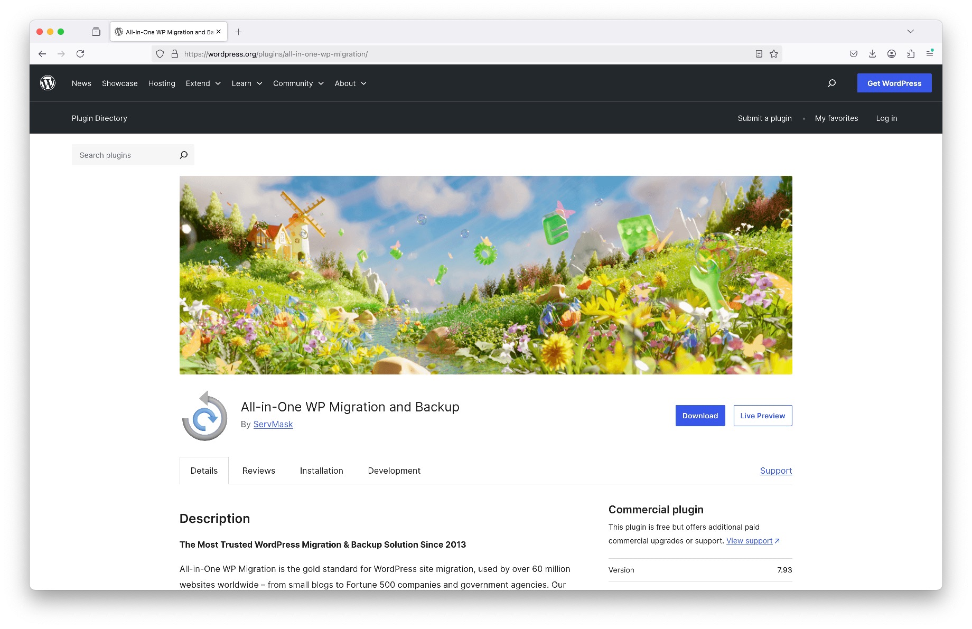The image size is (972, 629).
Task: Go back with browser back arrow
Action: click(x=42, y=54)
